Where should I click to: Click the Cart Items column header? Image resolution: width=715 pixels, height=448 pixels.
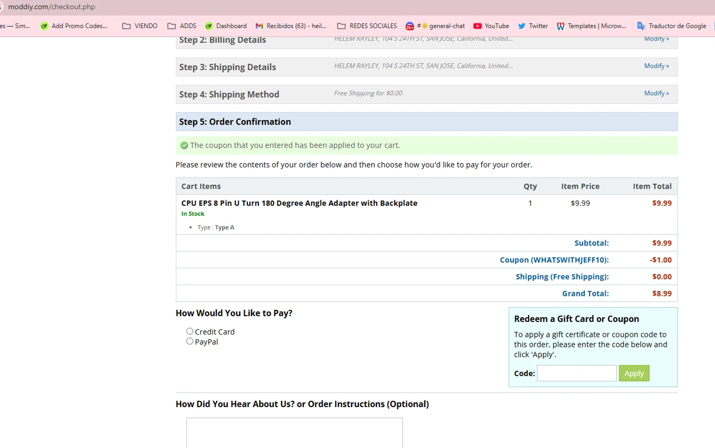pyautogui.click(x=201, y=186)
